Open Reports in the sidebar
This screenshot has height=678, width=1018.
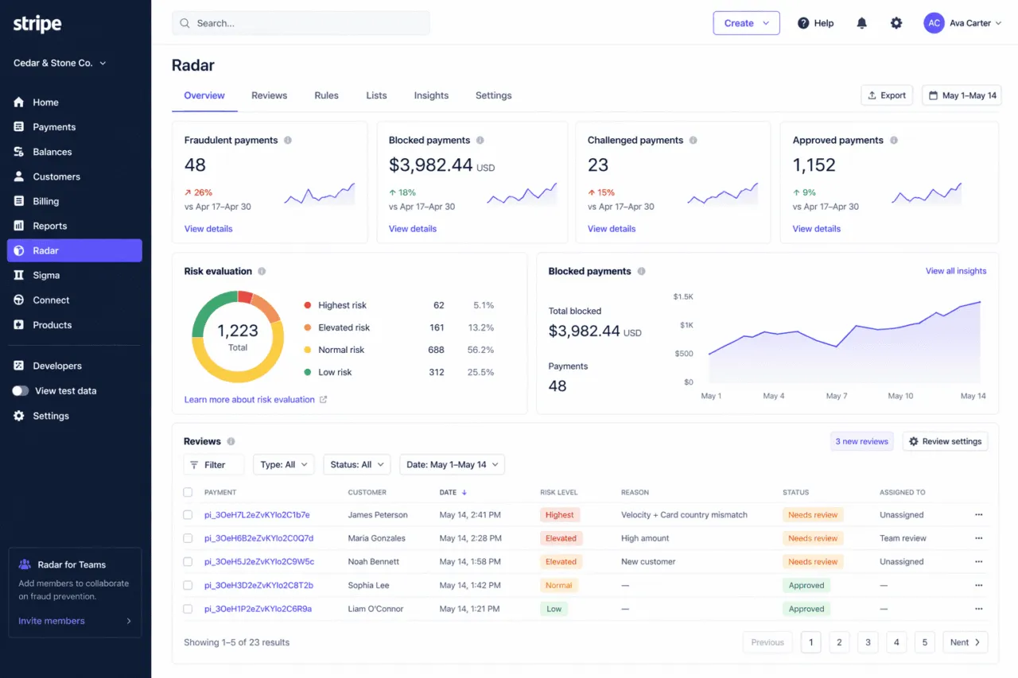click(75, 226)
